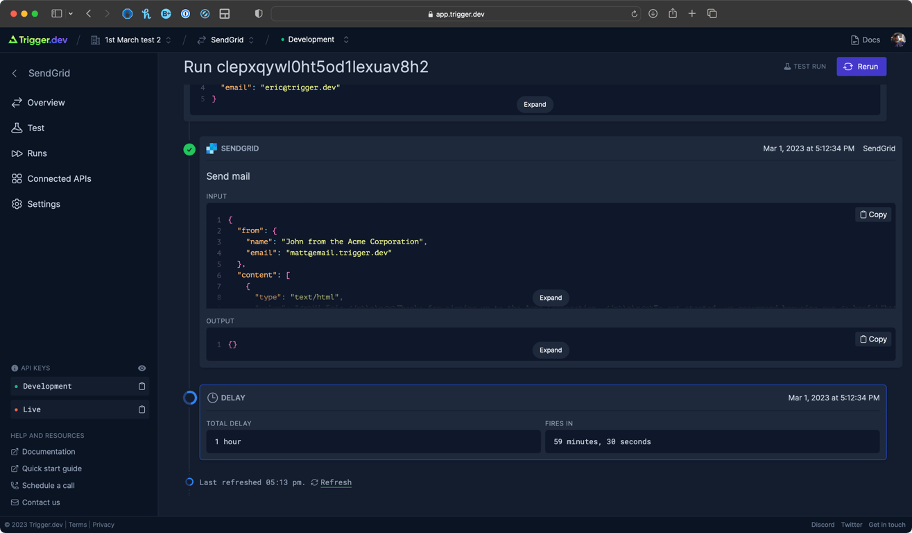Expand the trigger payload code block
Screen dimensions: 912x533
[535, 105]
